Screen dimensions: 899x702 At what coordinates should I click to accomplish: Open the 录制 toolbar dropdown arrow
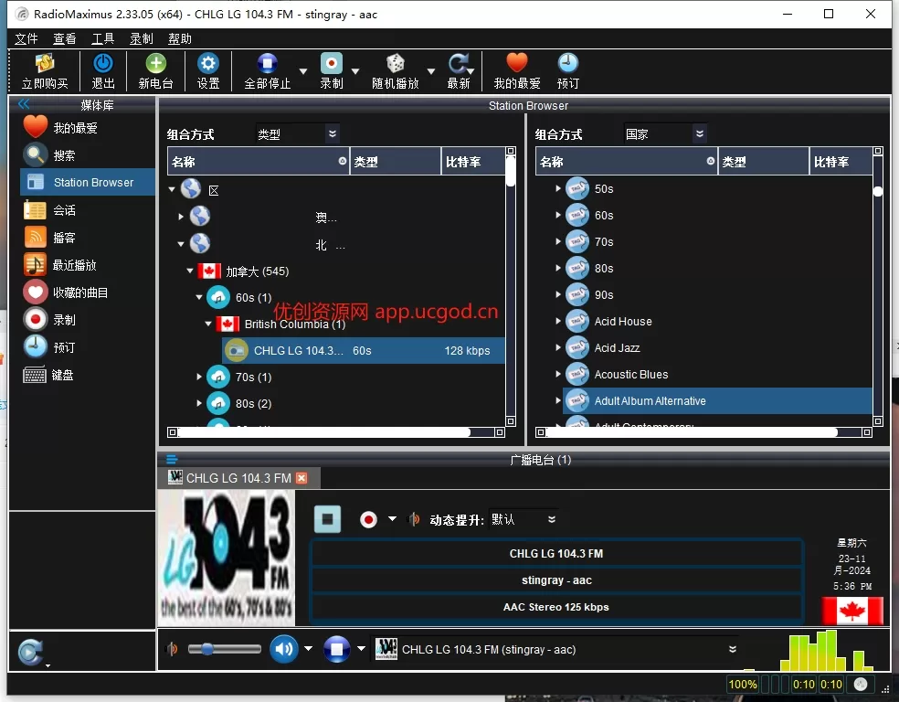[354, 71]
